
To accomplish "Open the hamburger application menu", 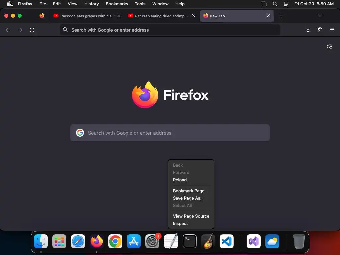I will [x=332, y=30].
